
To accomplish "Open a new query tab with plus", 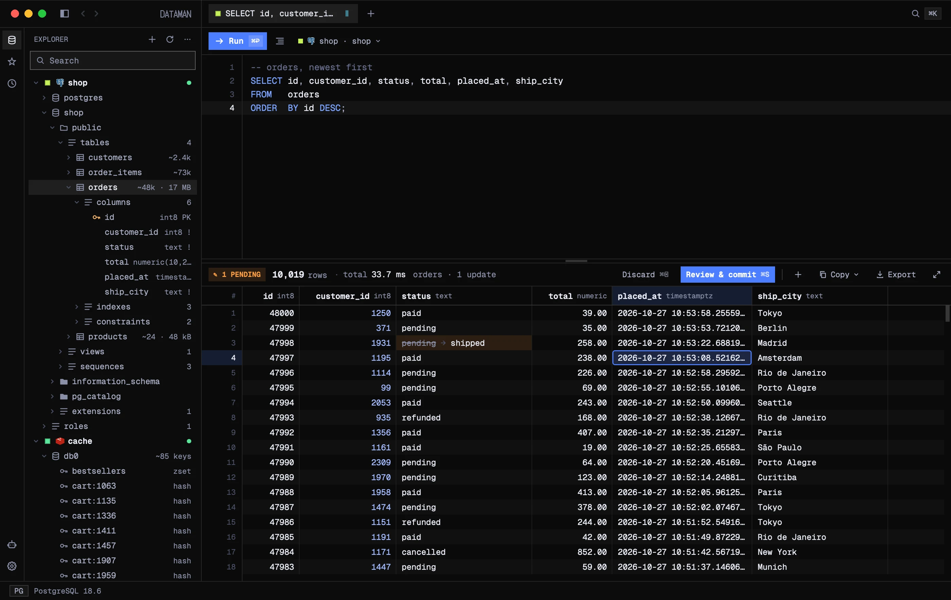I will tap(371, 14).
